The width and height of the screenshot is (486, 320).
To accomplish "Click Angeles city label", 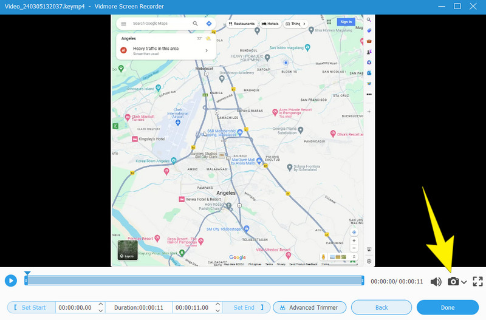I will [226, 193].
